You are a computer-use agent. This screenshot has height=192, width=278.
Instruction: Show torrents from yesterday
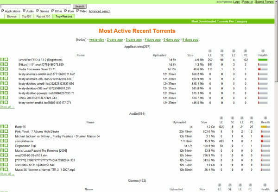pos(96,39)
